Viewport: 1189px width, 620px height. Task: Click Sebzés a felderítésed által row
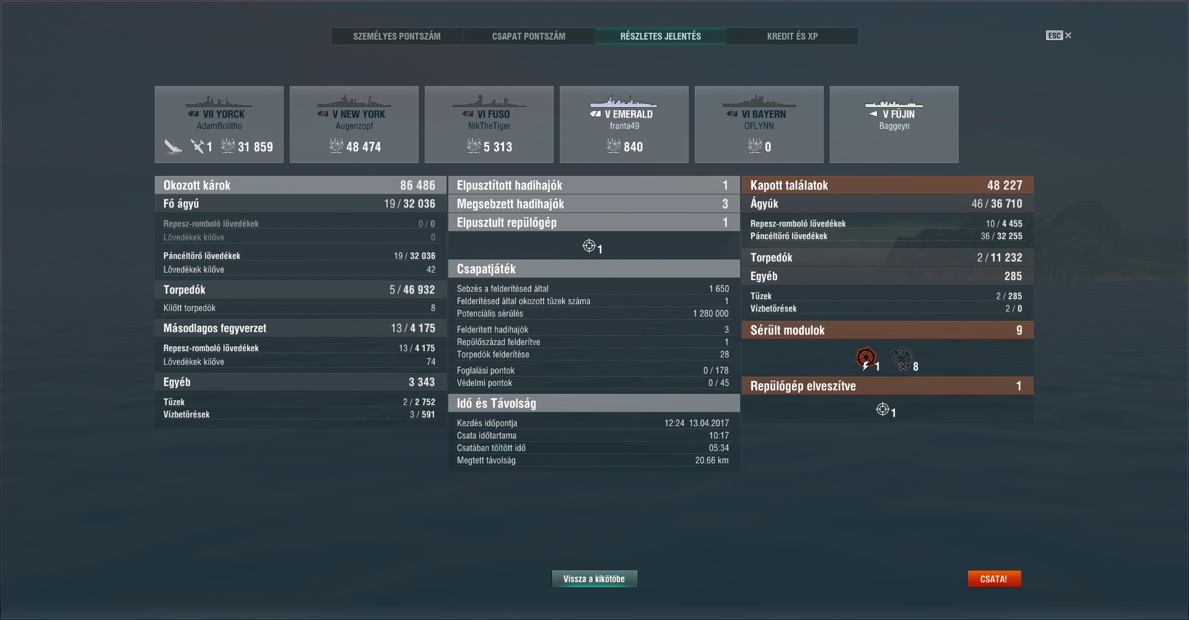[x=593, y=289]
